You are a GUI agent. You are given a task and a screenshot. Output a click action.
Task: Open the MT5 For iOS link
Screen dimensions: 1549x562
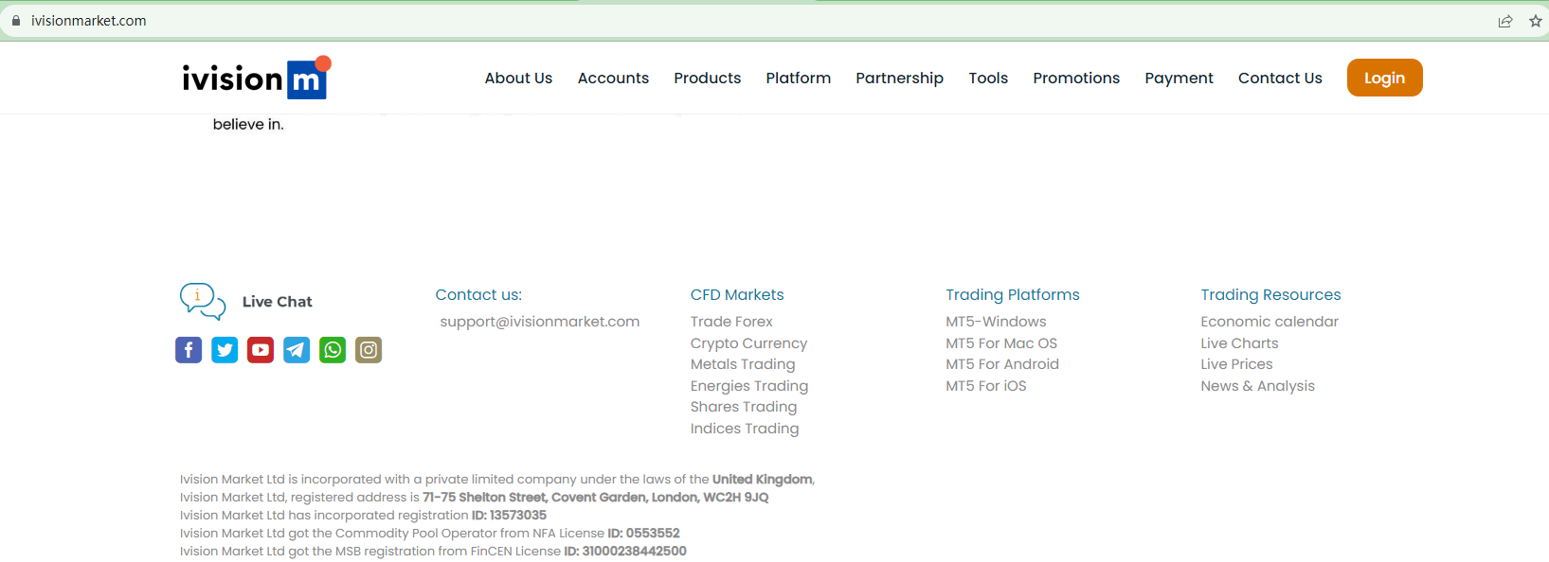(986, 386)
